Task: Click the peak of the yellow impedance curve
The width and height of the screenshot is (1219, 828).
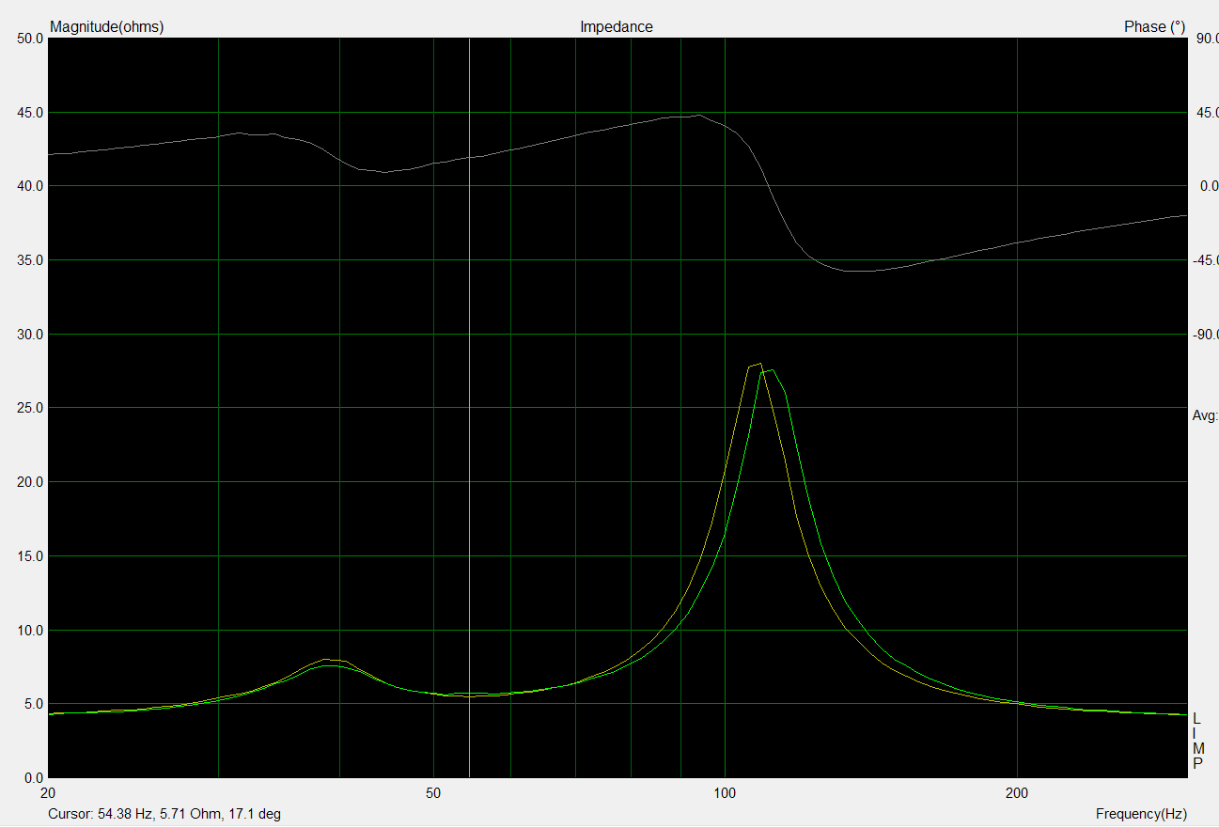Action: coord(758,365)
